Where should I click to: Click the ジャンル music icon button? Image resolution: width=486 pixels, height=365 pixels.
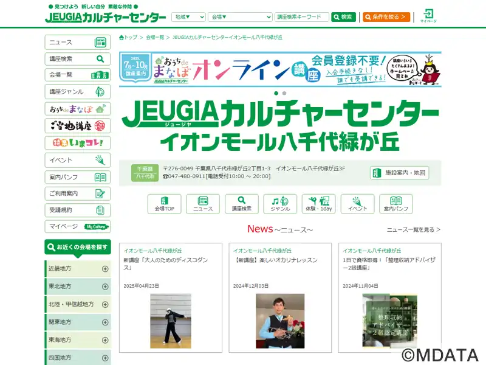(280, 204)
